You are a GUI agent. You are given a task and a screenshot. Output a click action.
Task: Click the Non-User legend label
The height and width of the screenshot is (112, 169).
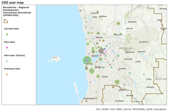coord(10,42)
